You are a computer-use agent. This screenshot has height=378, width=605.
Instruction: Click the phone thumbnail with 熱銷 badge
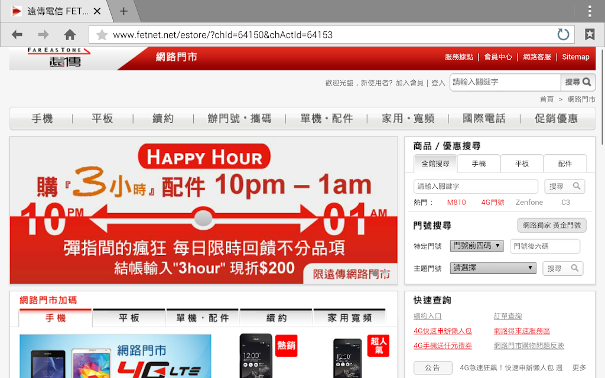pyautogui.click(x=256, y=356)
